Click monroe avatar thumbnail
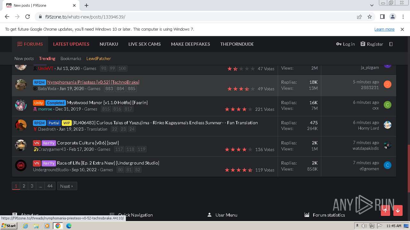Screen dimensions: 410x230 point(21,105)
